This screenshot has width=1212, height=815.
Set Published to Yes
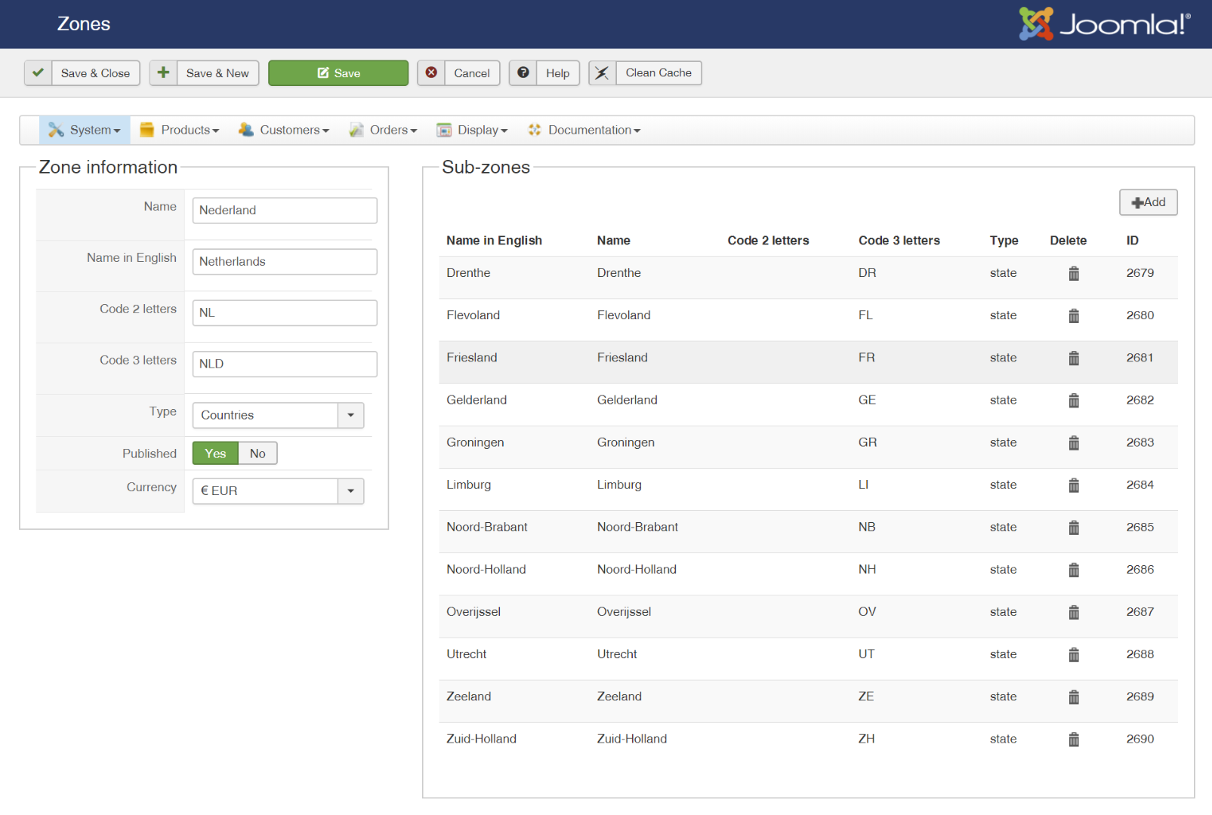(x=215, y=454)
